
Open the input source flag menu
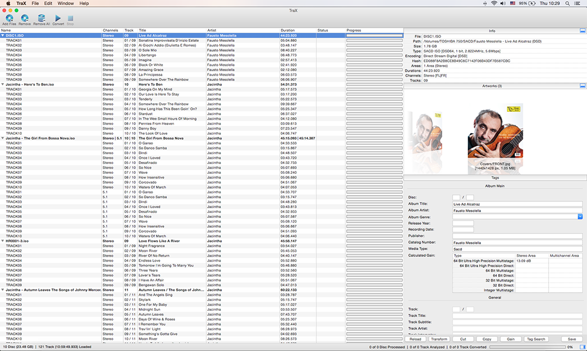click(512, 3)
